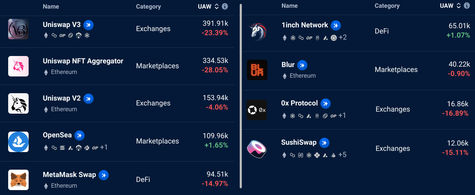Open the 1inch Network unicorn logo
This screenshot has height=195, width=475.
[x=257, y=32]
